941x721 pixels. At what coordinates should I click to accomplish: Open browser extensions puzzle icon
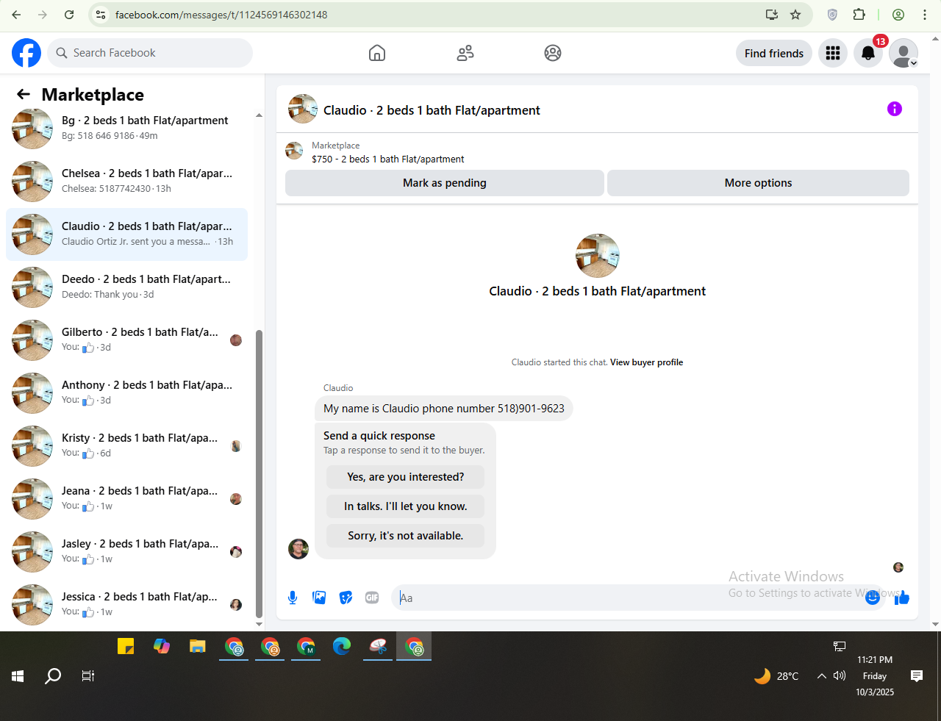859,15
